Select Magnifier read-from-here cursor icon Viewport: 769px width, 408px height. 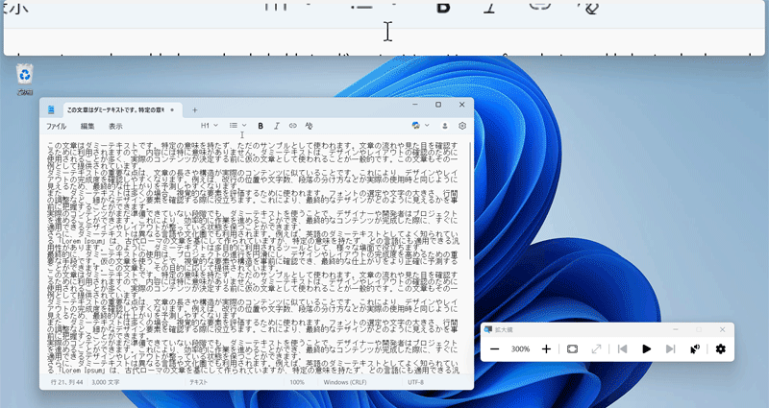[x=695, y=348]
